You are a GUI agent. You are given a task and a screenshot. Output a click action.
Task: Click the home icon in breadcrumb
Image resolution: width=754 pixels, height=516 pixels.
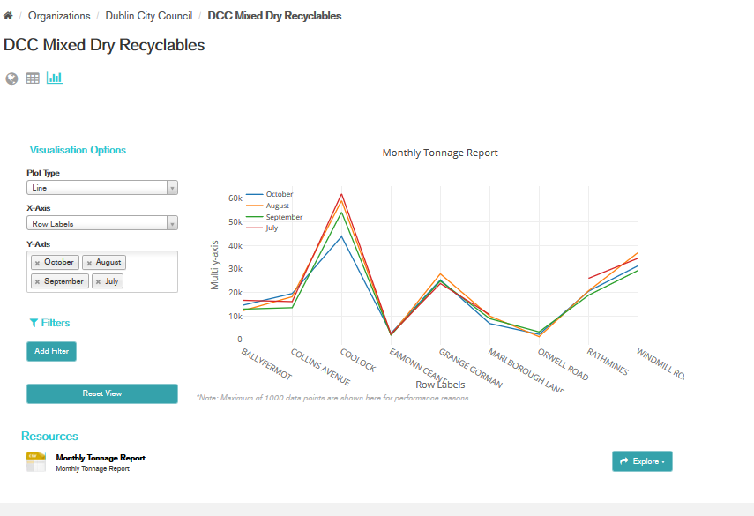[x=8, y=16]
